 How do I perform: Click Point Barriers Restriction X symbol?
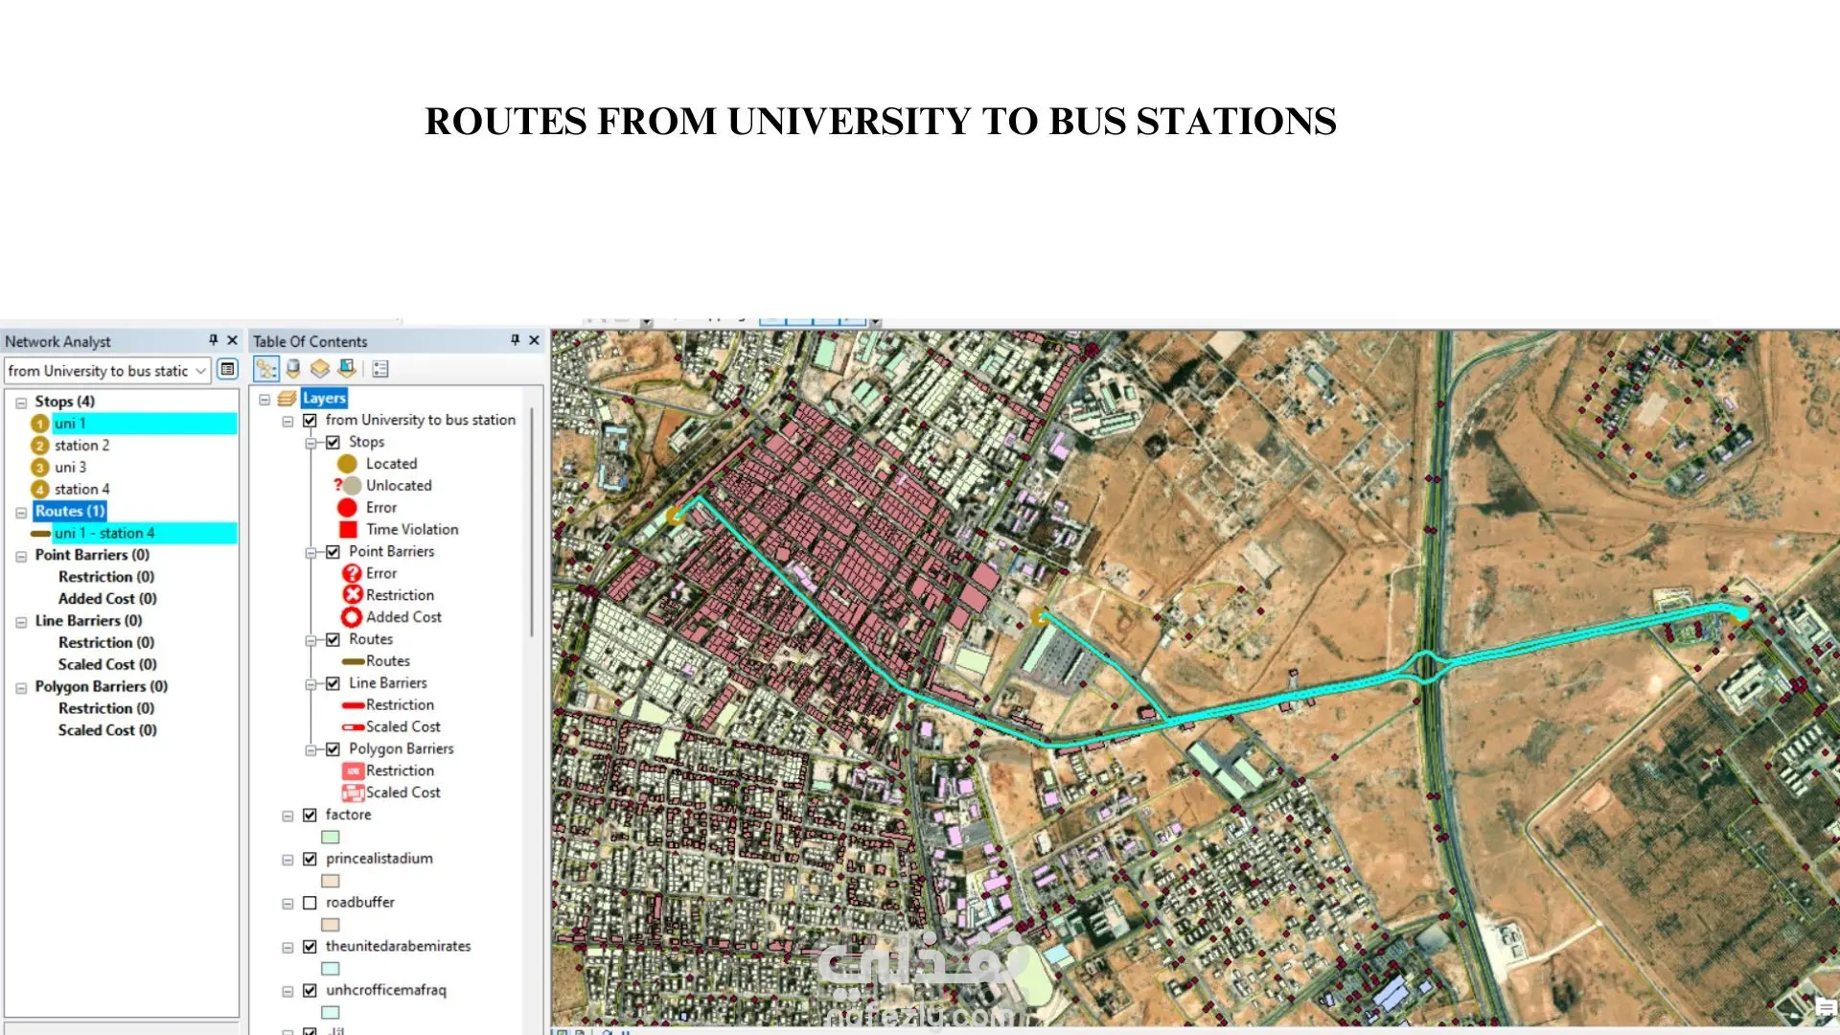coord(352,595)
